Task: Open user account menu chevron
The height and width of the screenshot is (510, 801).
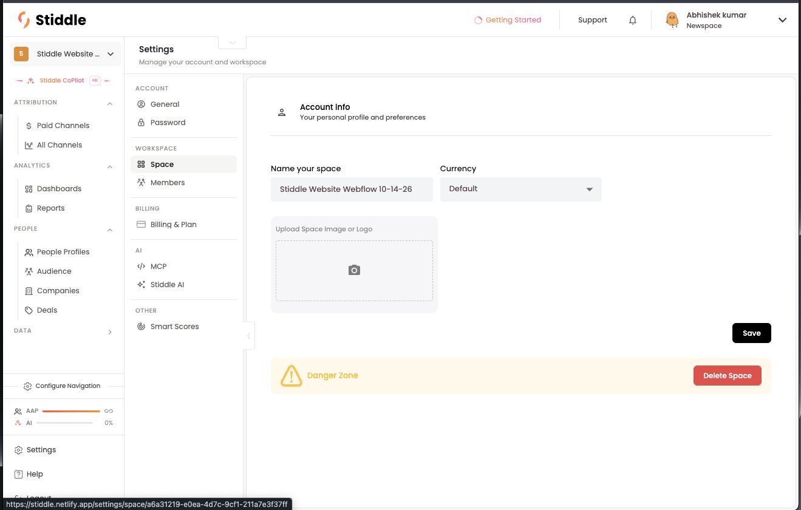Action: pos(783,20)
